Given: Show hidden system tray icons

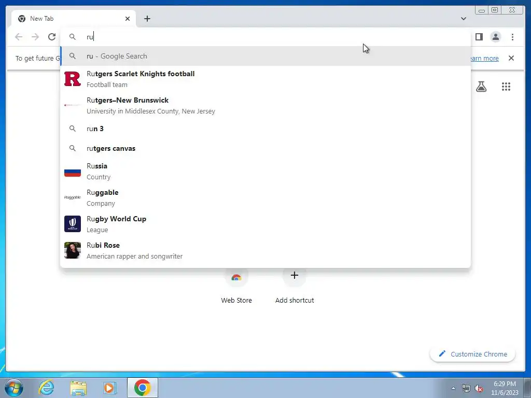Looking at the screenshot, I should pos(453,388).
